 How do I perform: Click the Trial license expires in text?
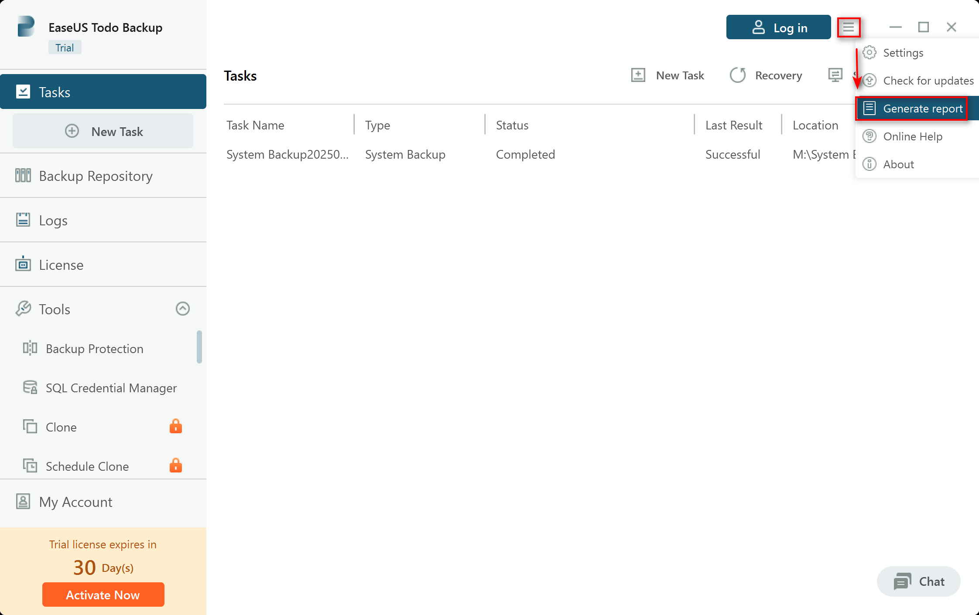[x=103, y=544]
